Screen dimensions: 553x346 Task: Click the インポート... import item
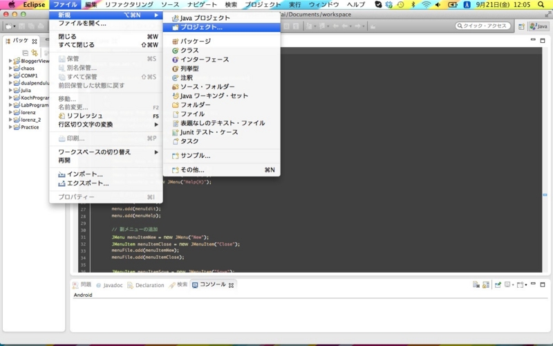coord(106,174)
